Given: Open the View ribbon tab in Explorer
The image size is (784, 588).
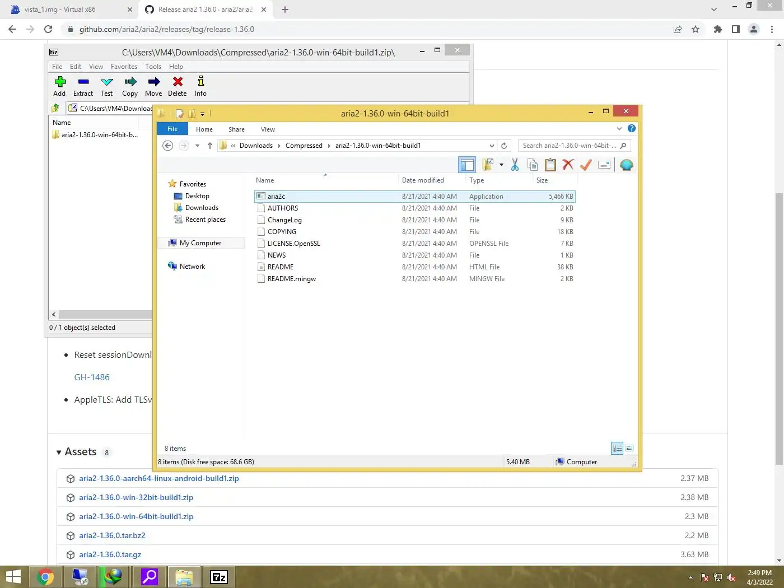Looking at the screenshot, I should coord(268,129).
